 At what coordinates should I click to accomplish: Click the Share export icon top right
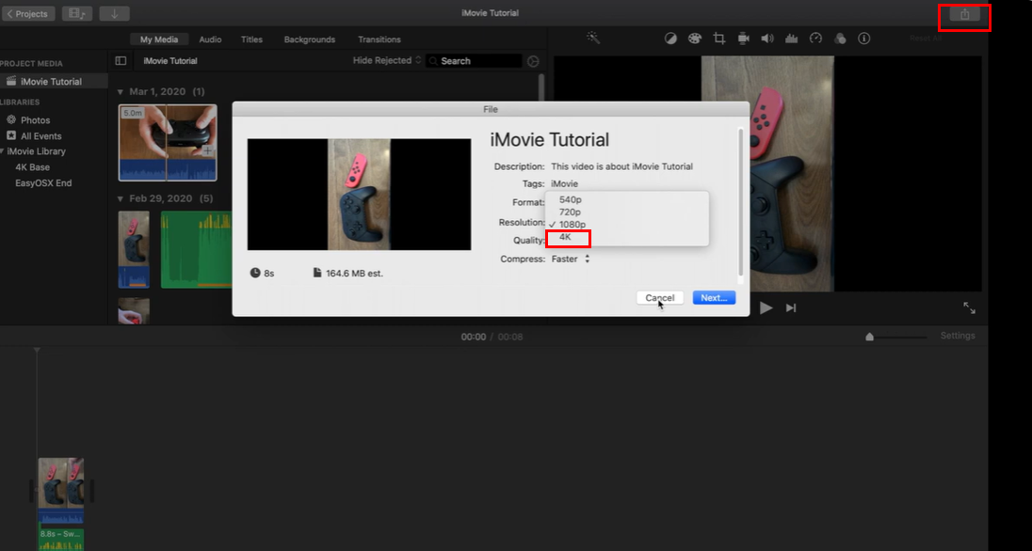point(963,13)
